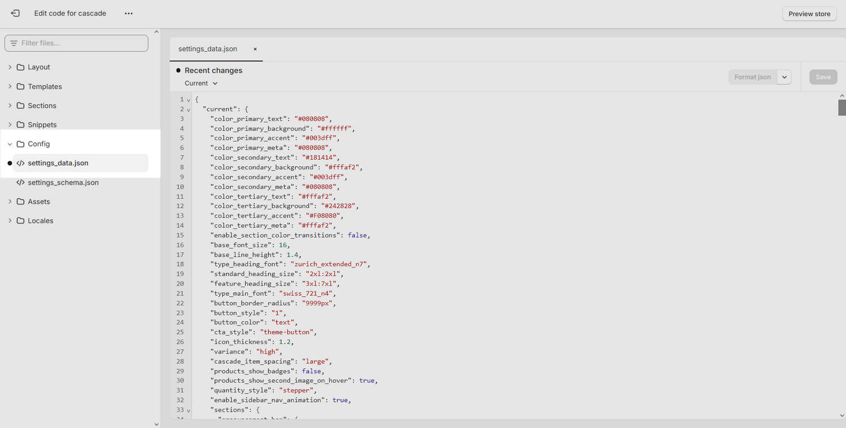846x428 pixels.
Task: Click the "cascade_item_spacing" key
Action: pyautogui.click(x=253, y=362)
